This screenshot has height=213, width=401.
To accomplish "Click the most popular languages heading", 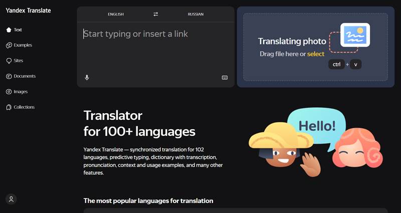I will point(148,201).
